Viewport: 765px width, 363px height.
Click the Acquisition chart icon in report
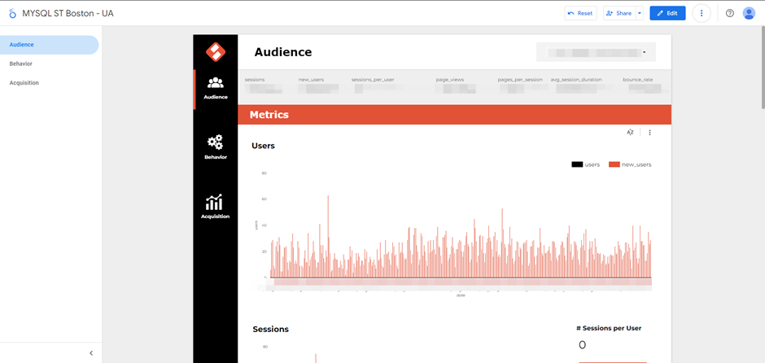point(215,202)
